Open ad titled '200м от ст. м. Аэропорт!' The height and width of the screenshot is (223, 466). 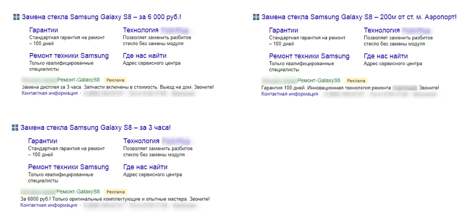tap(359, 17)
